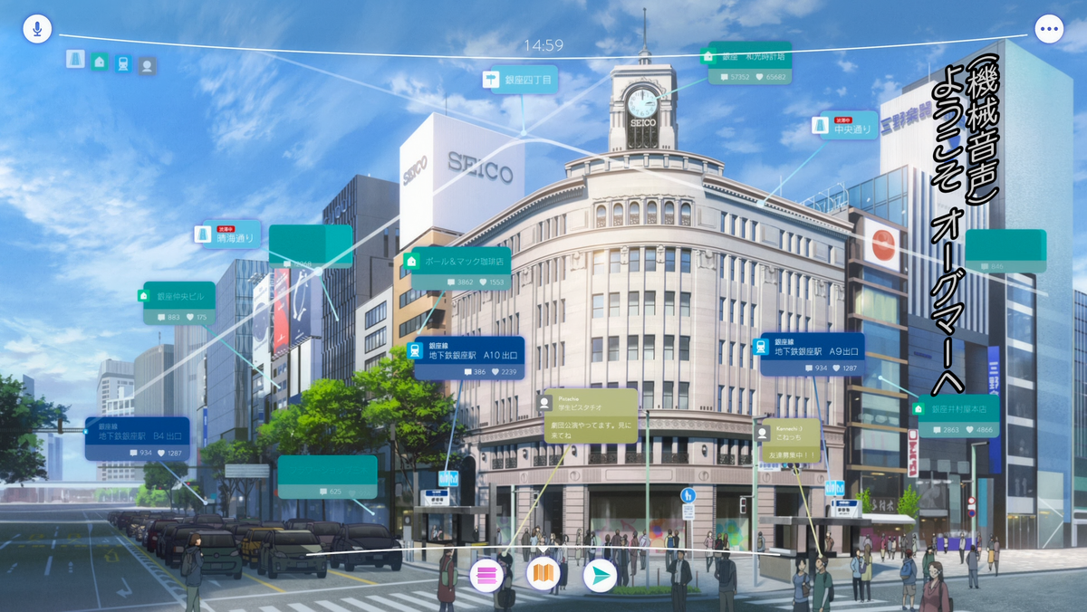Click like count 1287 on B4 出口 card
The width and height of the screenshot is (1087, 612).
(x=168, y=453)
